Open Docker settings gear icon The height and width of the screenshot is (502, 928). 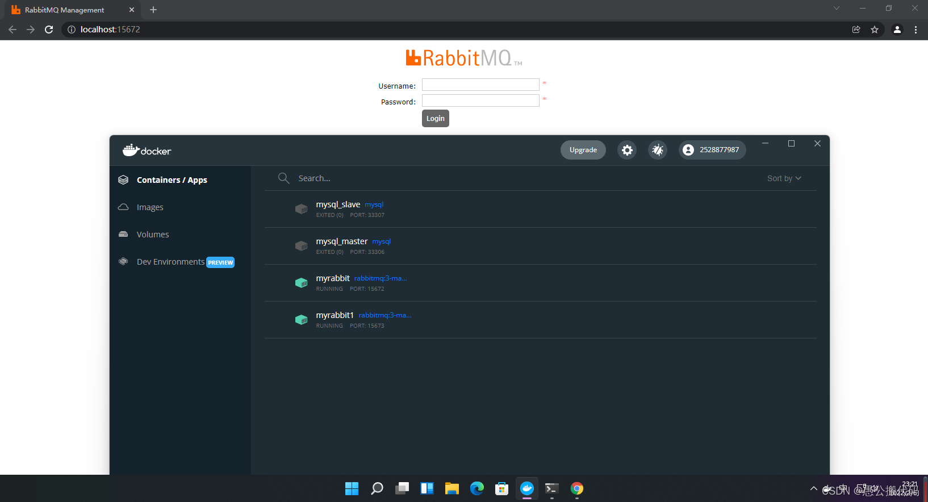point(627,150)
